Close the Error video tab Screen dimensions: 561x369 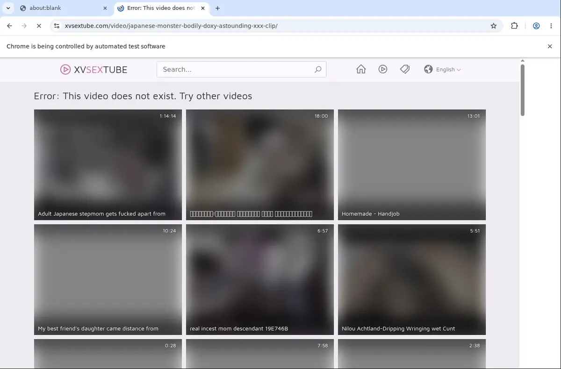pos(202,8)
